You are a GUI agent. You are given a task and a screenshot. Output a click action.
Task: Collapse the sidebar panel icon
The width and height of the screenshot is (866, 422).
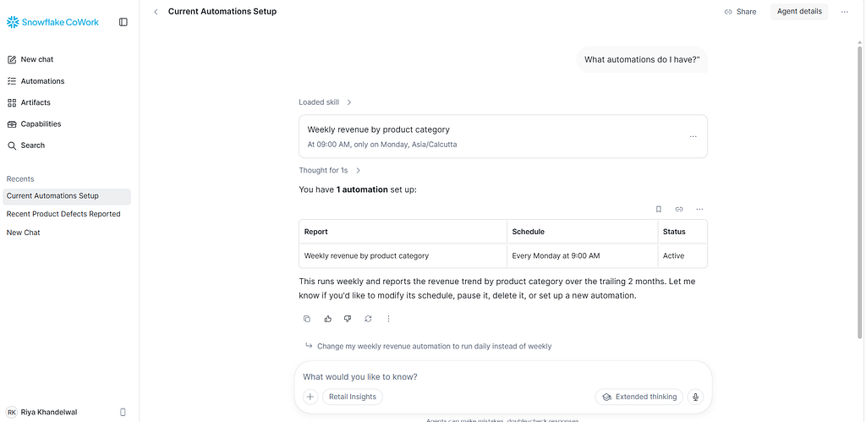point(123,22)
